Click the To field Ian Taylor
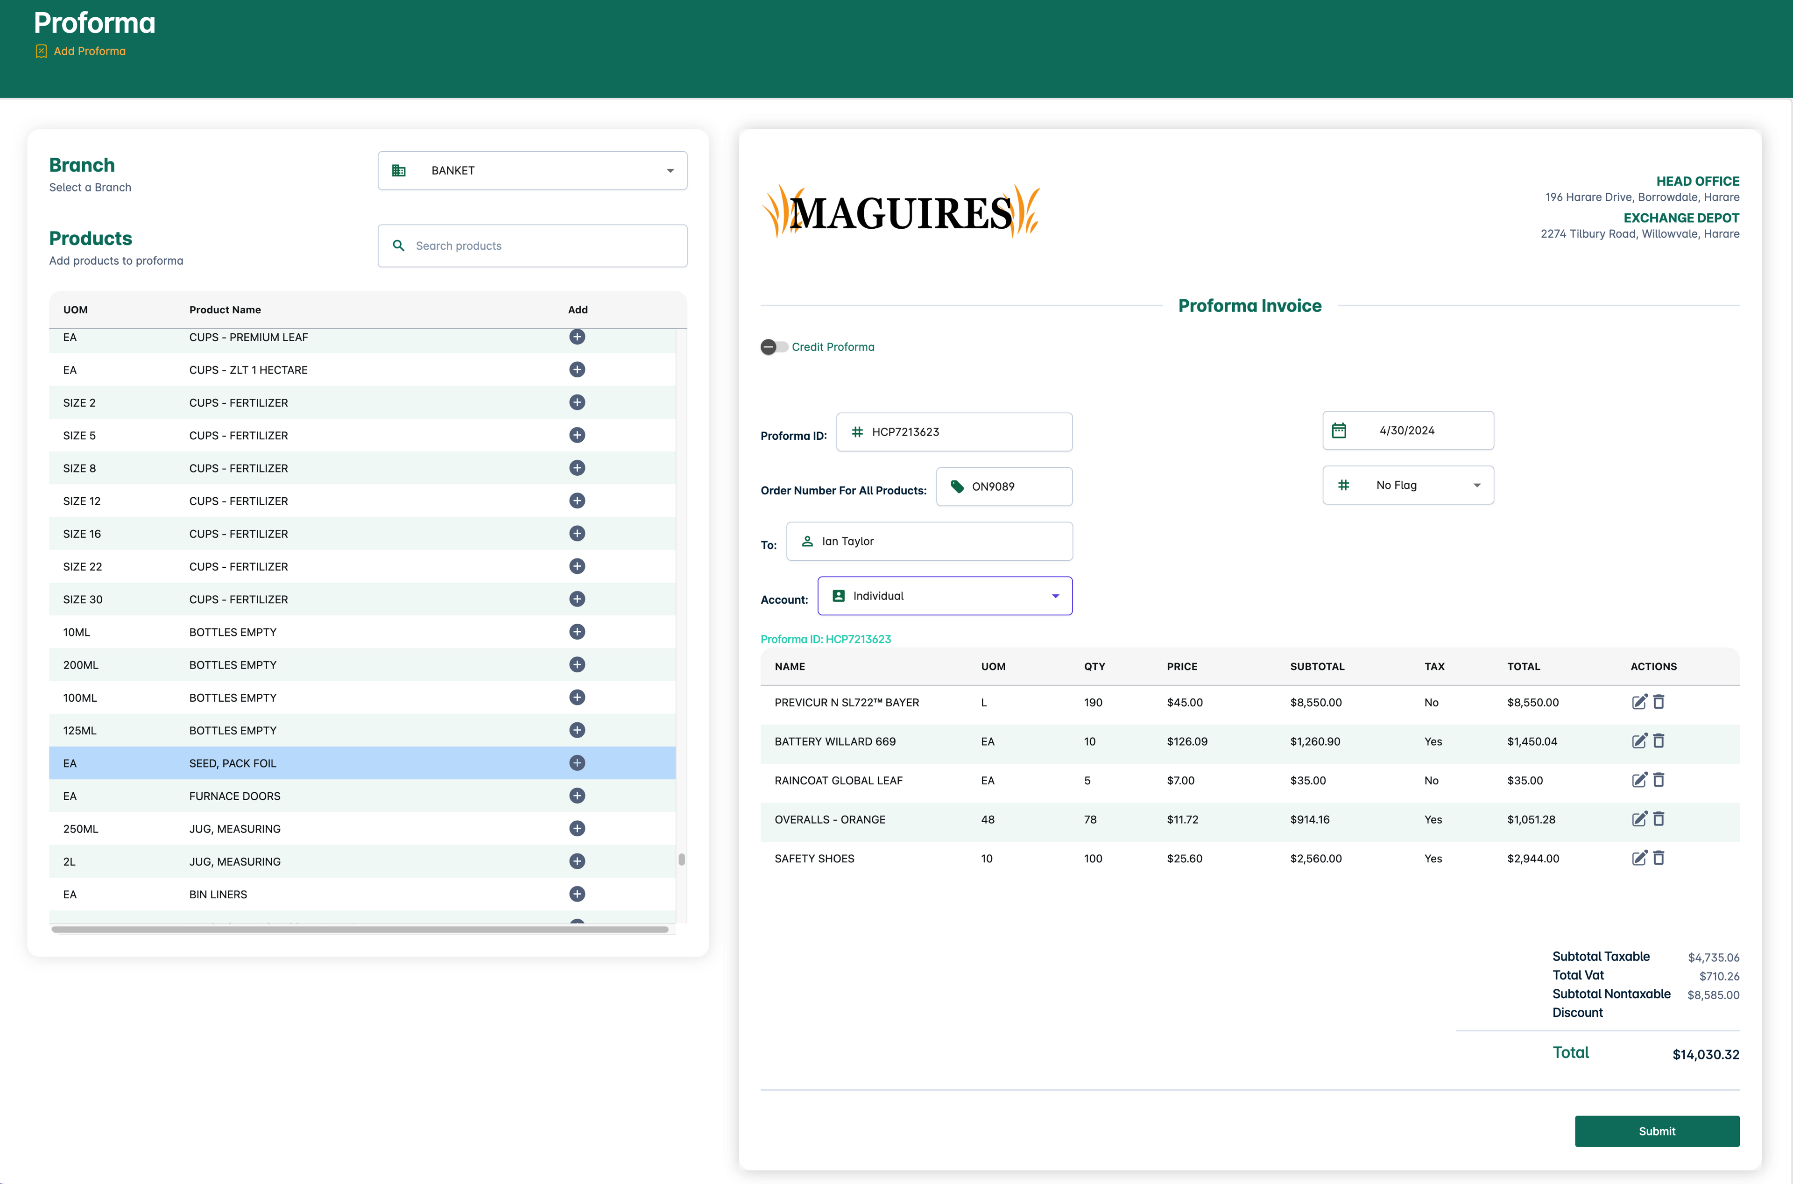This screenshot has height=1184, width=1793. [929, 541]
